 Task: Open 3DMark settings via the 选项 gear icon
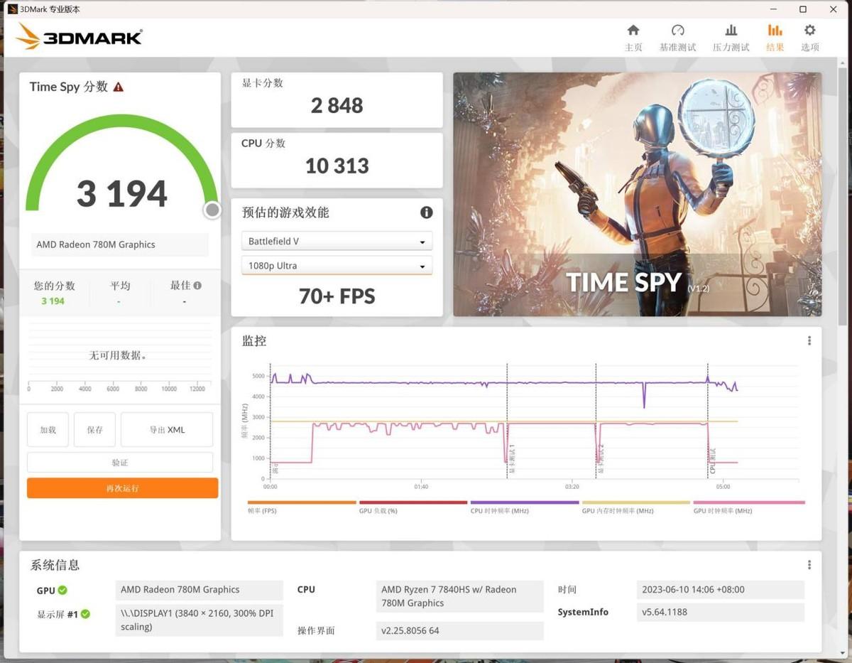click(809, 37)
